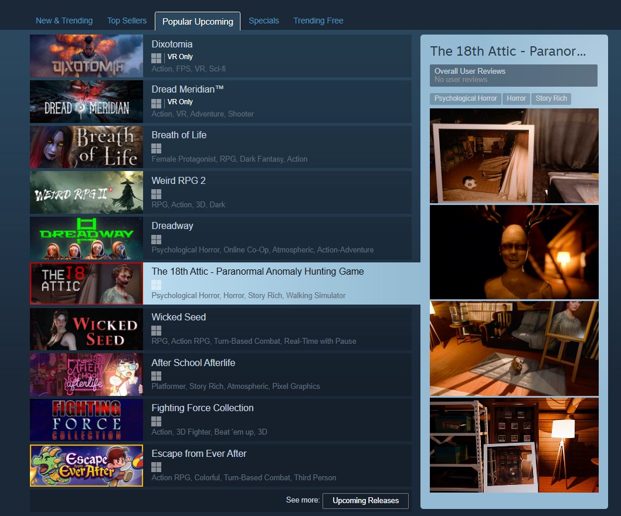Click the Windows icon under Breath of Life
Screen dimensions: 621x516
tap(156, 148)
